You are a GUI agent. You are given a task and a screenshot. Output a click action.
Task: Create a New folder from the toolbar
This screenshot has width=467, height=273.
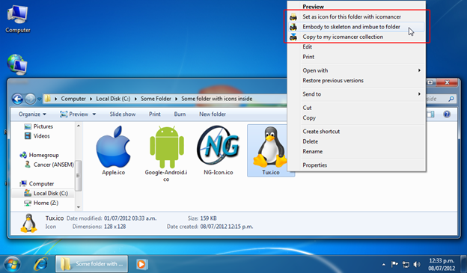pyautogui.click(x=213, y=114)
